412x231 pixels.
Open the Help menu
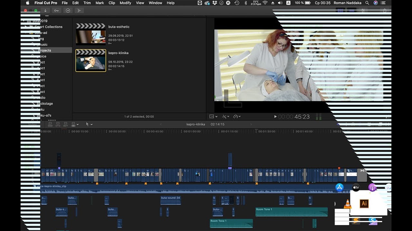171,3
